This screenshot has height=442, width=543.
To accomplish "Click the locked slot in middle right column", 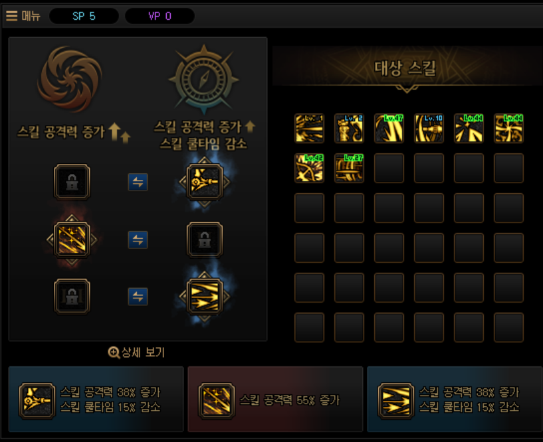I will coord(204,240).
